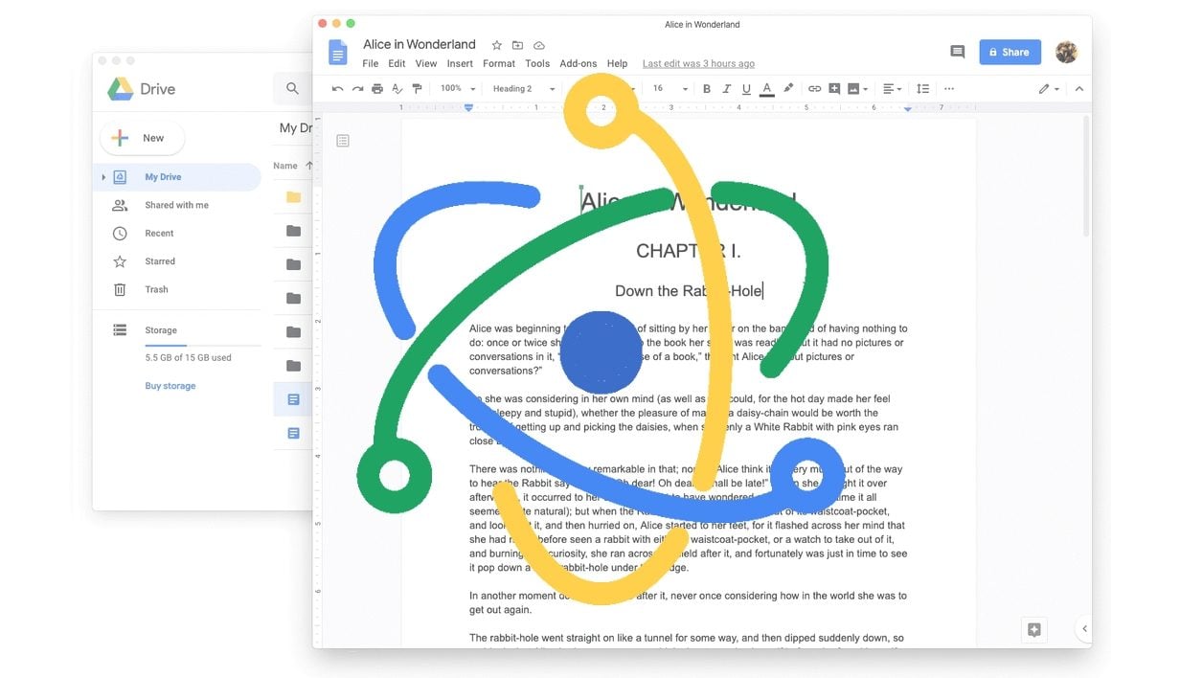Hide the menus with the chevron

(1079, 89)
